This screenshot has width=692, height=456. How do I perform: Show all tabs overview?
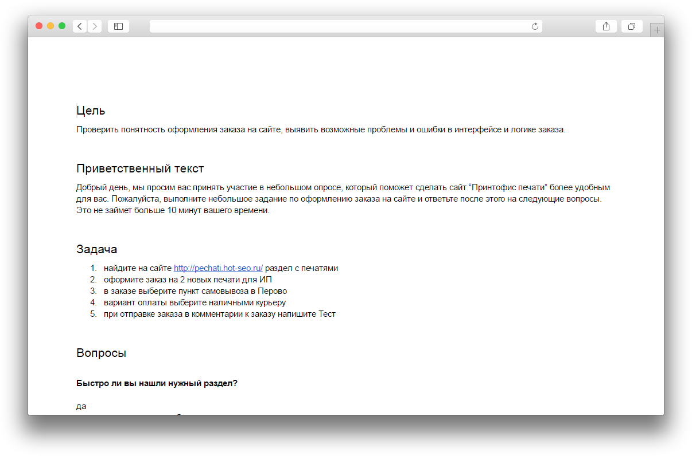(x=632, y=26)
